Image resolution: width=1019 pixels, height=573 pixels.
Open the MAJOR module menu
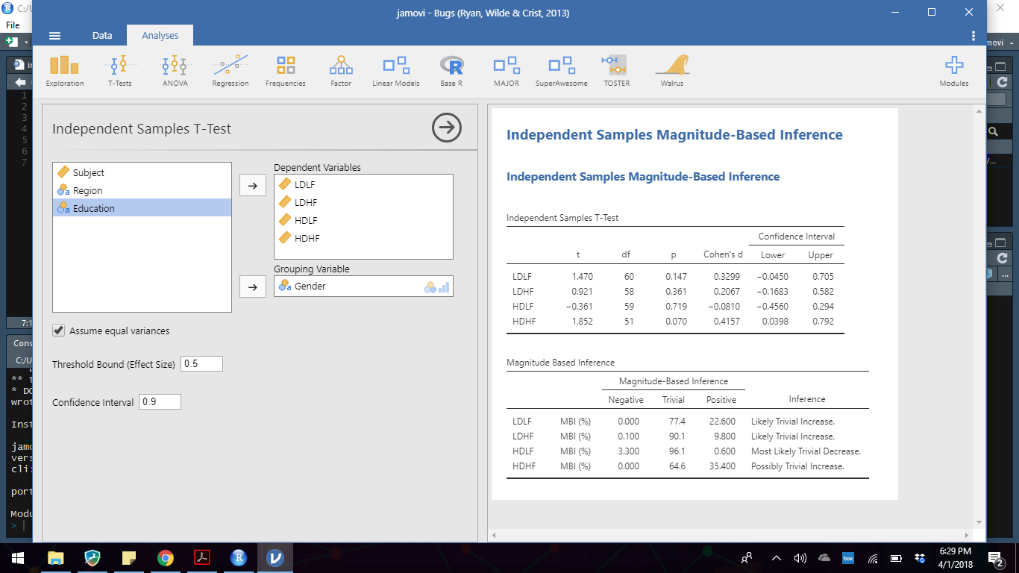point(507,72)
